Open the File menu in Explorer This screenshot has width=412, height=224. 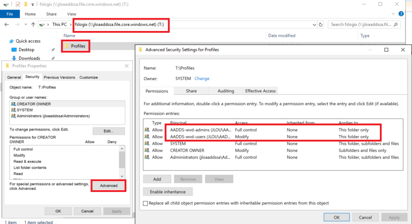[10, 14]
